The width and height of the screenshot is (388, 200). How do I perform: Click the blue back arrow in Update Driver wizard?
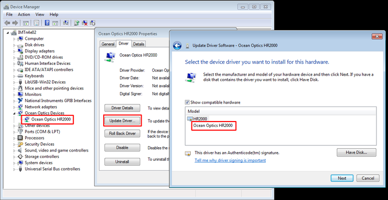(177, 46)
